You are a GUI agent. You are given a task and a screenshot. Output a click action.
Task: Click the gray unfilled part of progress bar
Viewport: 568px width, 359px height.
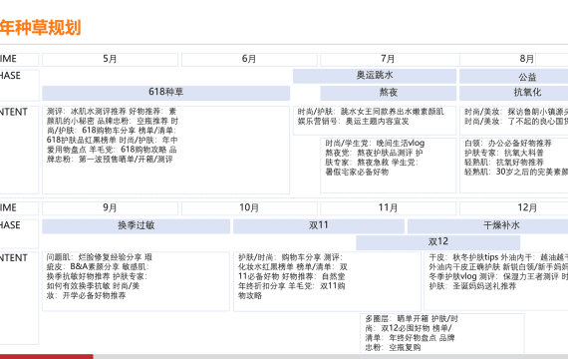[331, 357]
